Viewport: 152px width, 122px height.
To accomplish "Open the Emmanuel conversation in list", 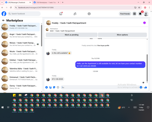I will (x=20, y=78).
